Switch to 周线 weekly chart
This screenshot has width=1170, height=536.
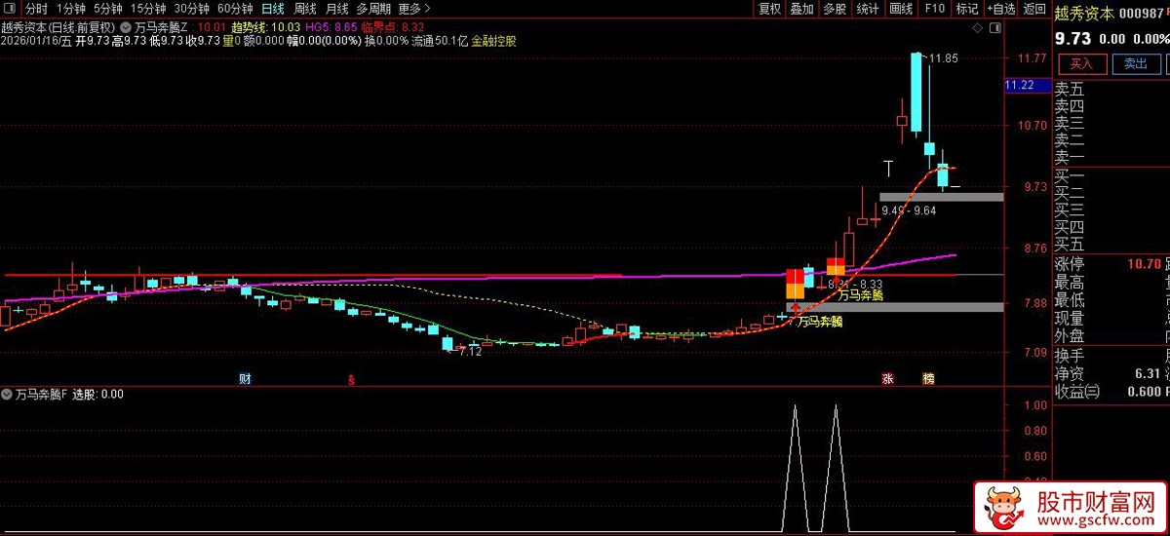(x=305, y=9)
